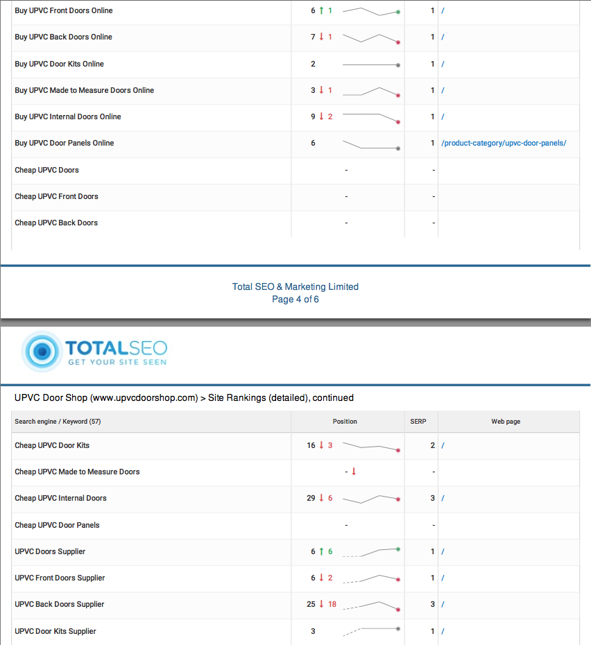Click position value 16 in Cheap UPVC Door Kits row
This screenshot has height=645, width=591.
311,445
